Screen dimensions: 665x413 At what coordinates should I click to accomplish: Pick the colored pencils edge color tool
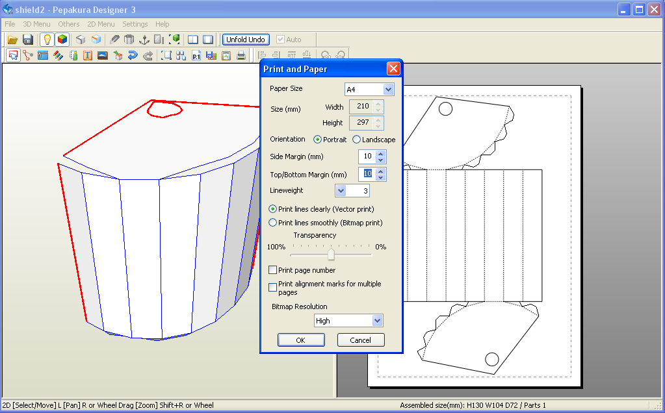(x=58, y=55)
